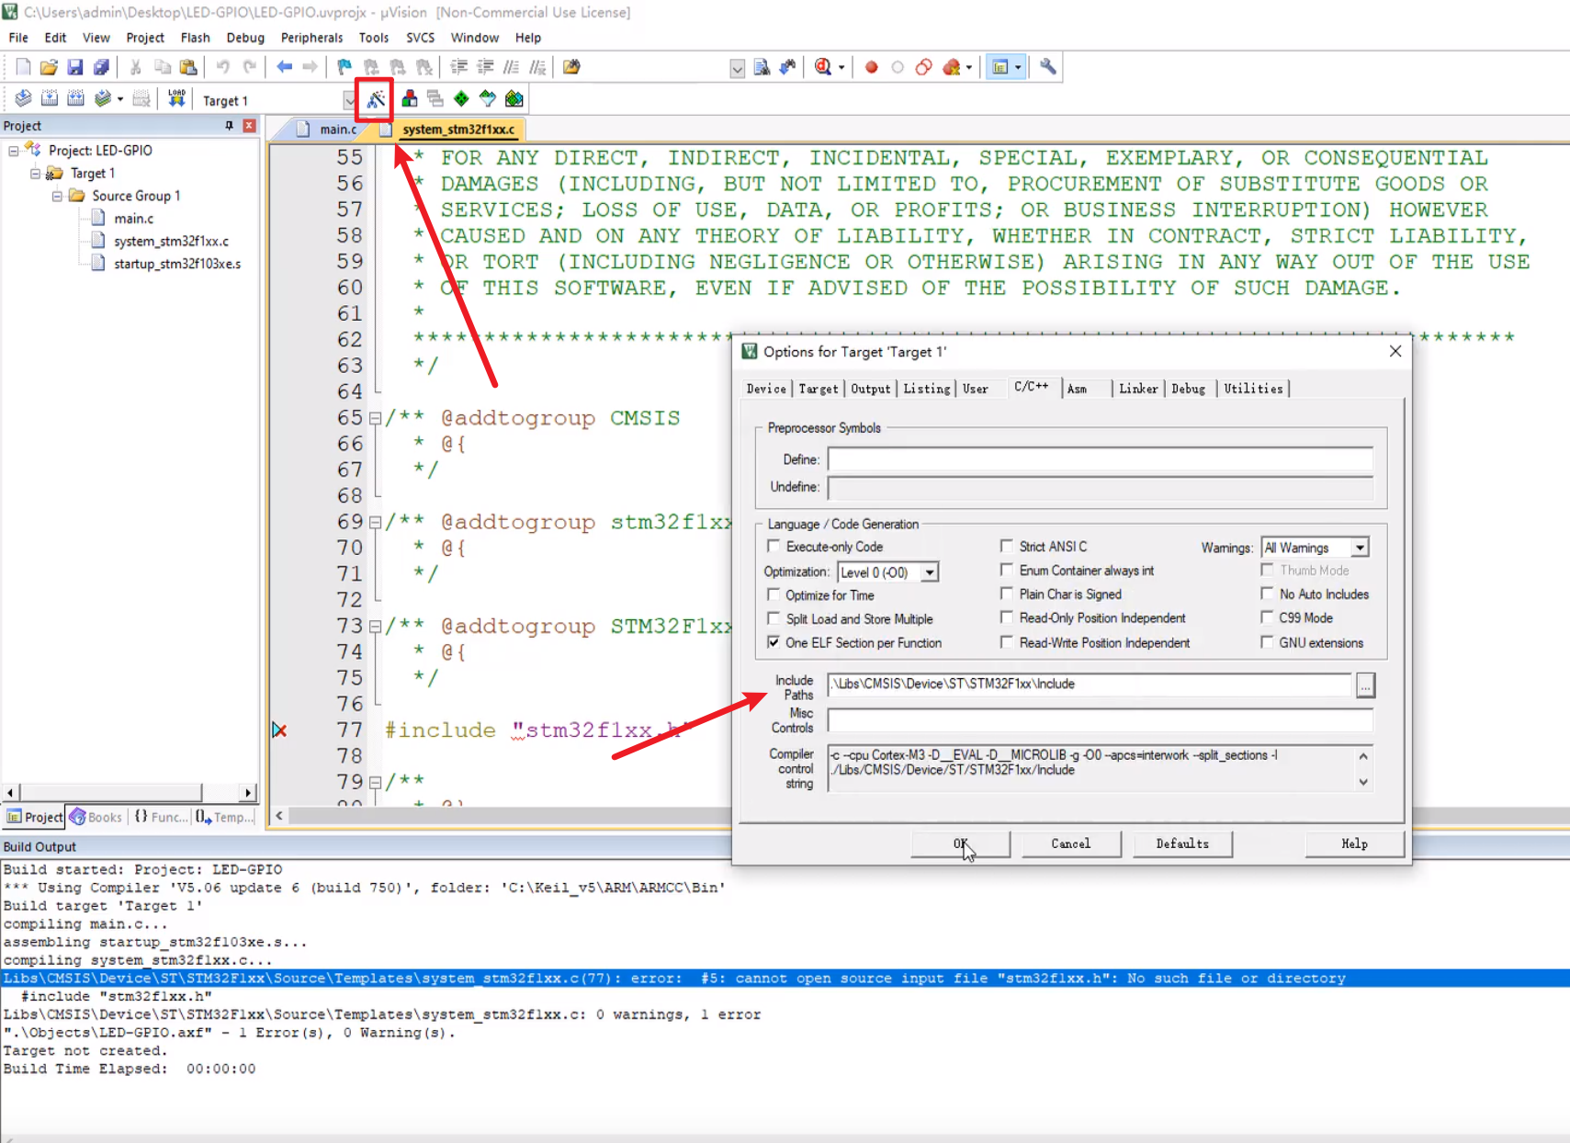This screenshot has height=1143, width=1570.
Task: Disable One ELF Section per Function
Action: (x=774, y=643)
